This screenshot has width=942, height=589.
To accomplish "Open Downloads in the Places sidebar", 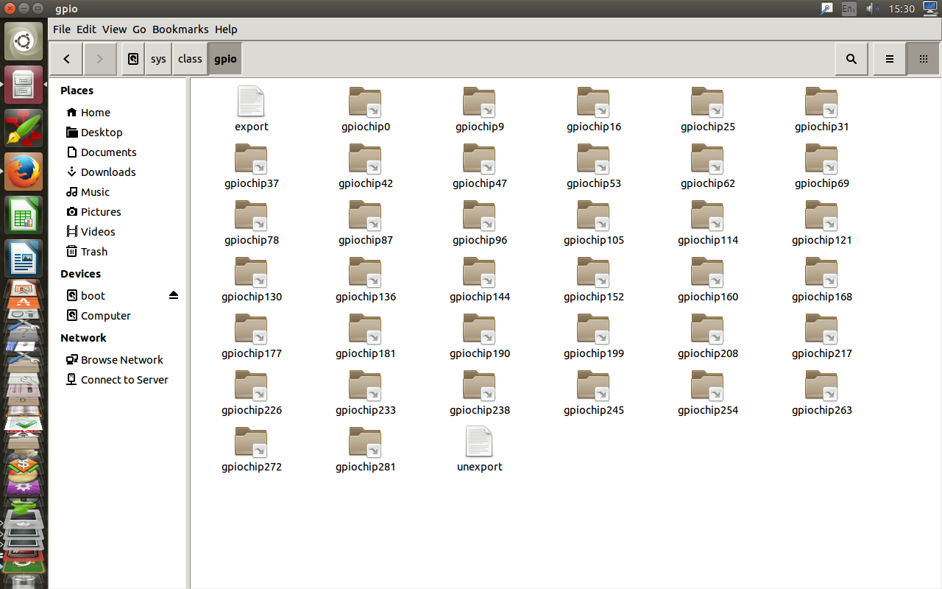I will coord(108,172).
